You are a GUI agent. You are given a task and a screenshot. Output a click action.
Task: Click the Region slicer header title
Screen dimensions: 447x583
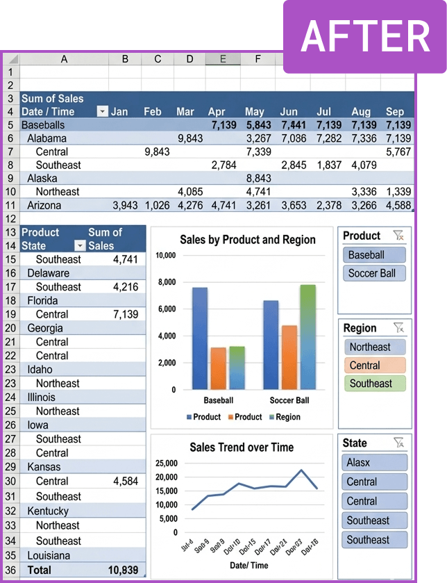tap(360, 328)
